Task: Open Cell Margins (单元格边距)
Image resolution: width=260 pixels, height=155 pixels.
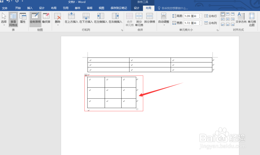Action: (x=252, y=19)
